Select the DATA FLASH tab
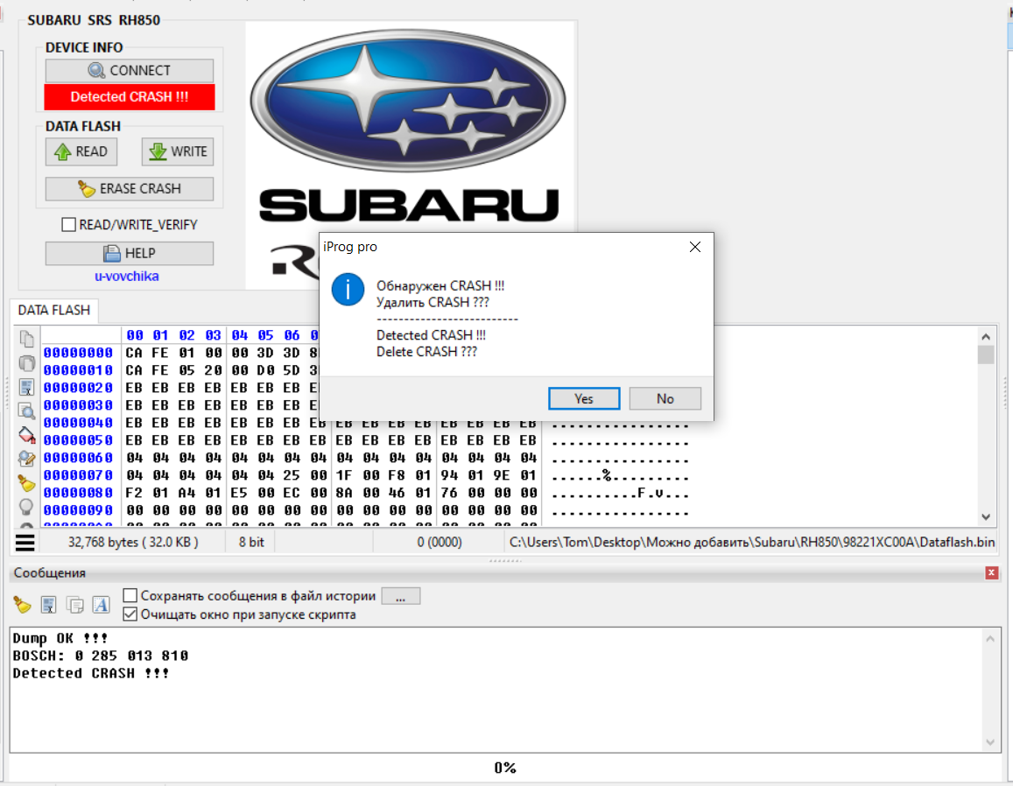The image size is (1013, 786). [54, 310]
